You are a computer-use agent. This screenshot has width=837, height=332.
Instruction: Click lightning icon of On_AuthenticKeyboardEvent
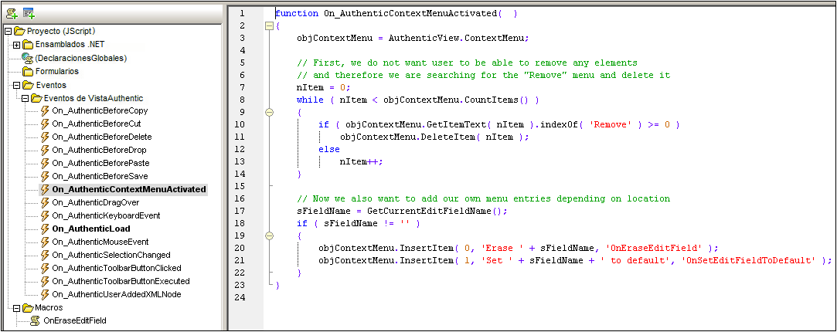(45, 216)
